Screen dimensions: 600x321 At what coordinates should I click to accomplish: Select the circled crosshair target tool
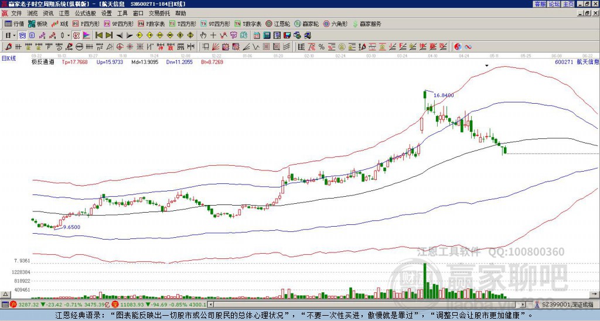(120, 47)
